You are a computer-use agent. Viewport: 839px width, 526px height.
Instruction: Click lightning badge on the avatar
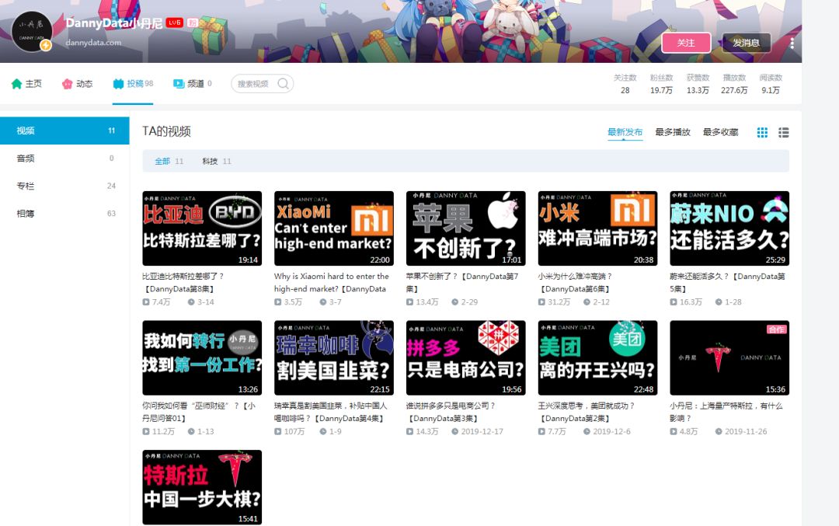coord(46,46)
